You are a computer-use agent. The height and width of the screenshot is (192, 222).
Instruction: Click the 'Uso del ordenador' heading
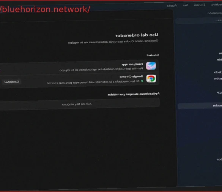(137, 35)
